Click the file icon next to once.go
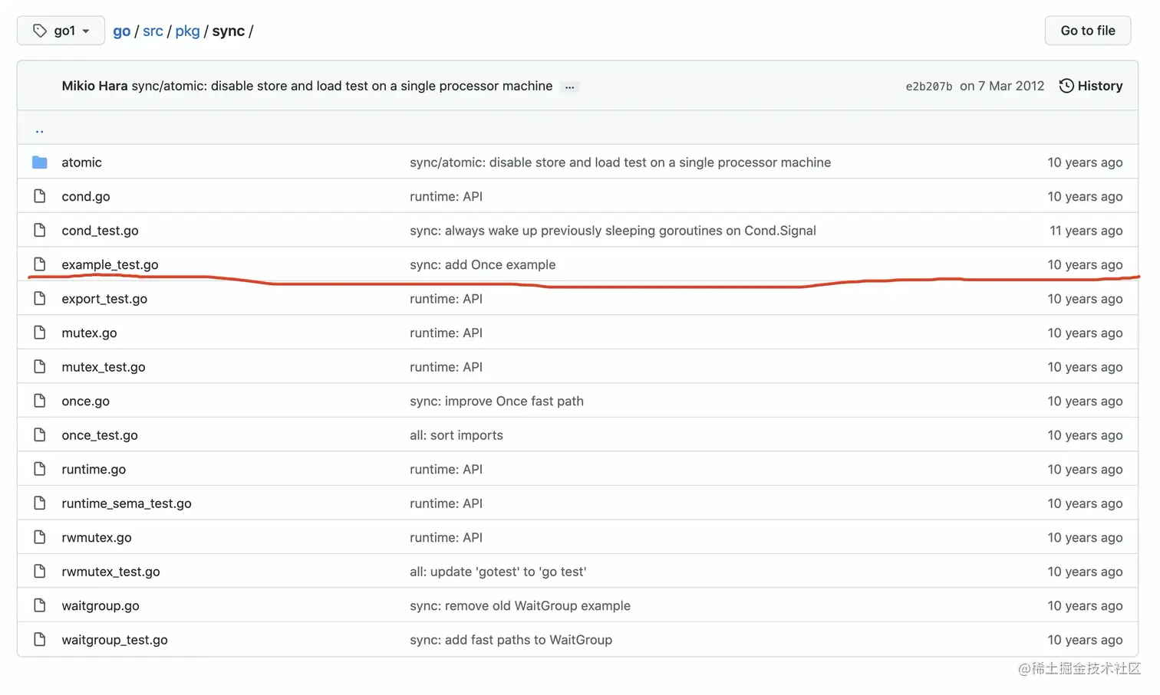 [40, 401]
